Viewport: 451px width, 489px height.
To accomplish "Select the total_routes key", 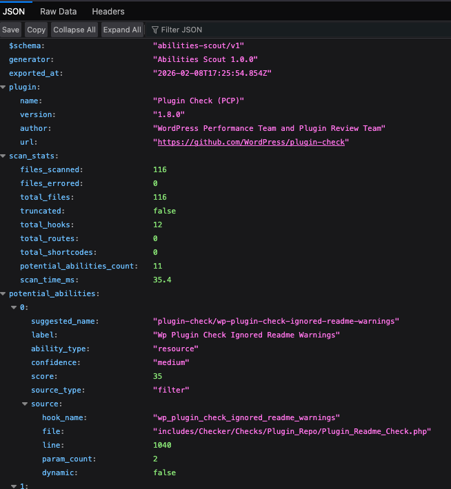I will pyautogui.click(x=48, y=238).
